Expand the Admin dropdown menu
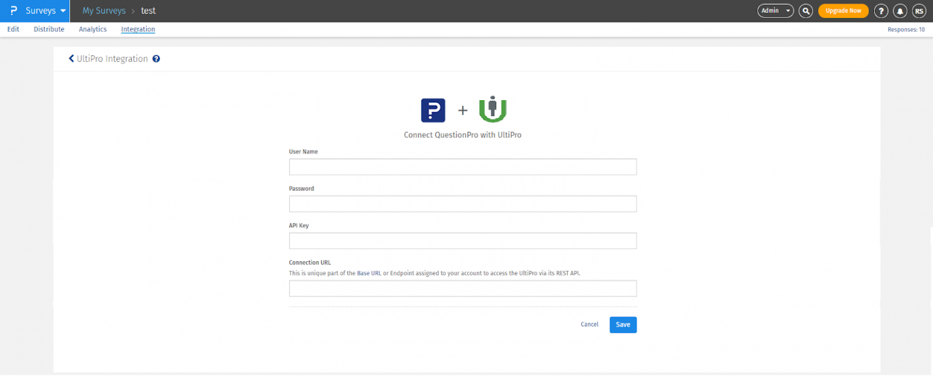Viewport: 933px width, 376px height. click(x=775, y=10)
